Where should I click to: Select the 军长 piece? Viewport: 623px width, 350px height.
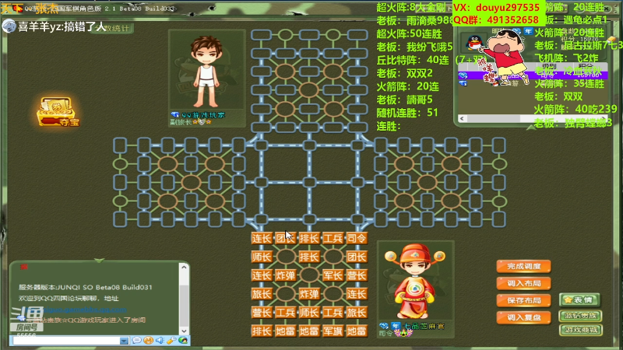(x=333, y=275)
